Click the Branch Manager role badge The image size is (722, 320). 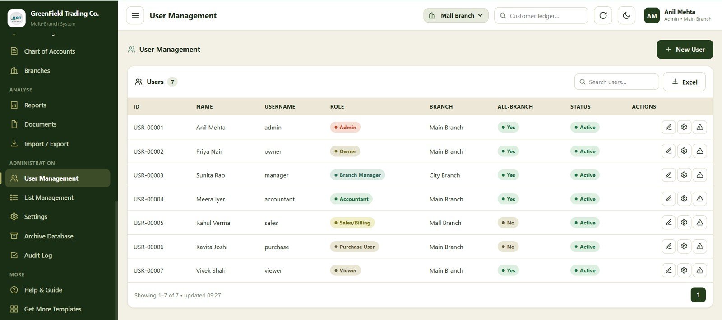click(x=357, y=175)
